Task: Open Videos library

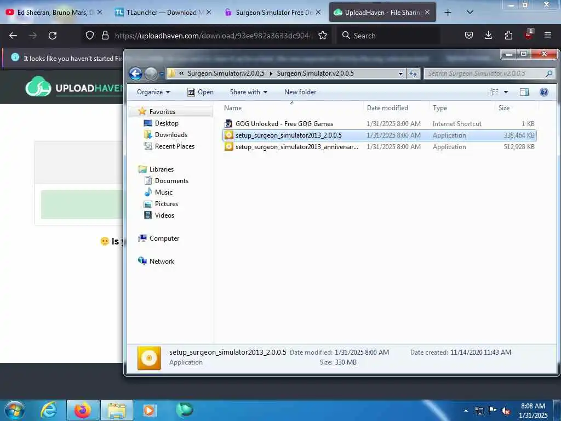Action: click(x=164, y=215)
